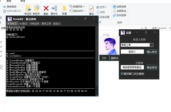This screenshot has height=112, width=171.
Task: Click Copy path (复制路径) in ribbon
Action: tap(10, 7)
